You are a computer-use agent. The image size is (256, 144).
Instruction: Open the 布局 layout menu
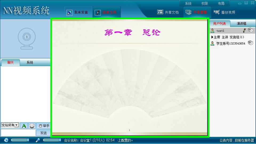pyautogui.click(x=221, y=3)
